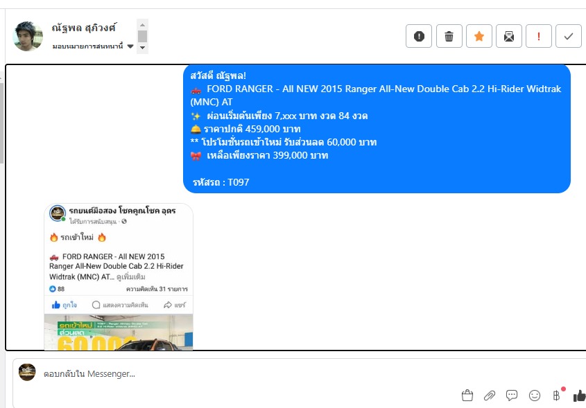Open page name รถยนต์มือสอง โชคคูณโชค อุดร

pos(122,211)
